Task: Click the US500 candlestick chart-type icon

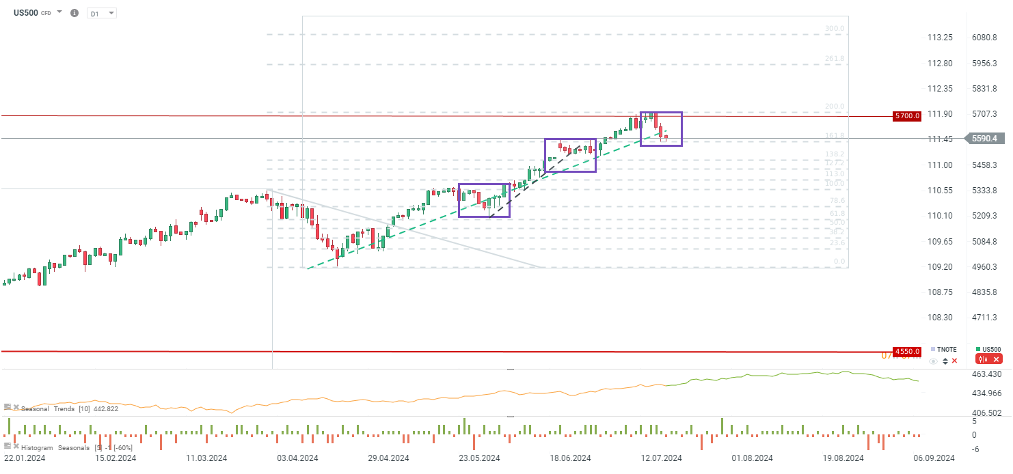Action: 983,359
